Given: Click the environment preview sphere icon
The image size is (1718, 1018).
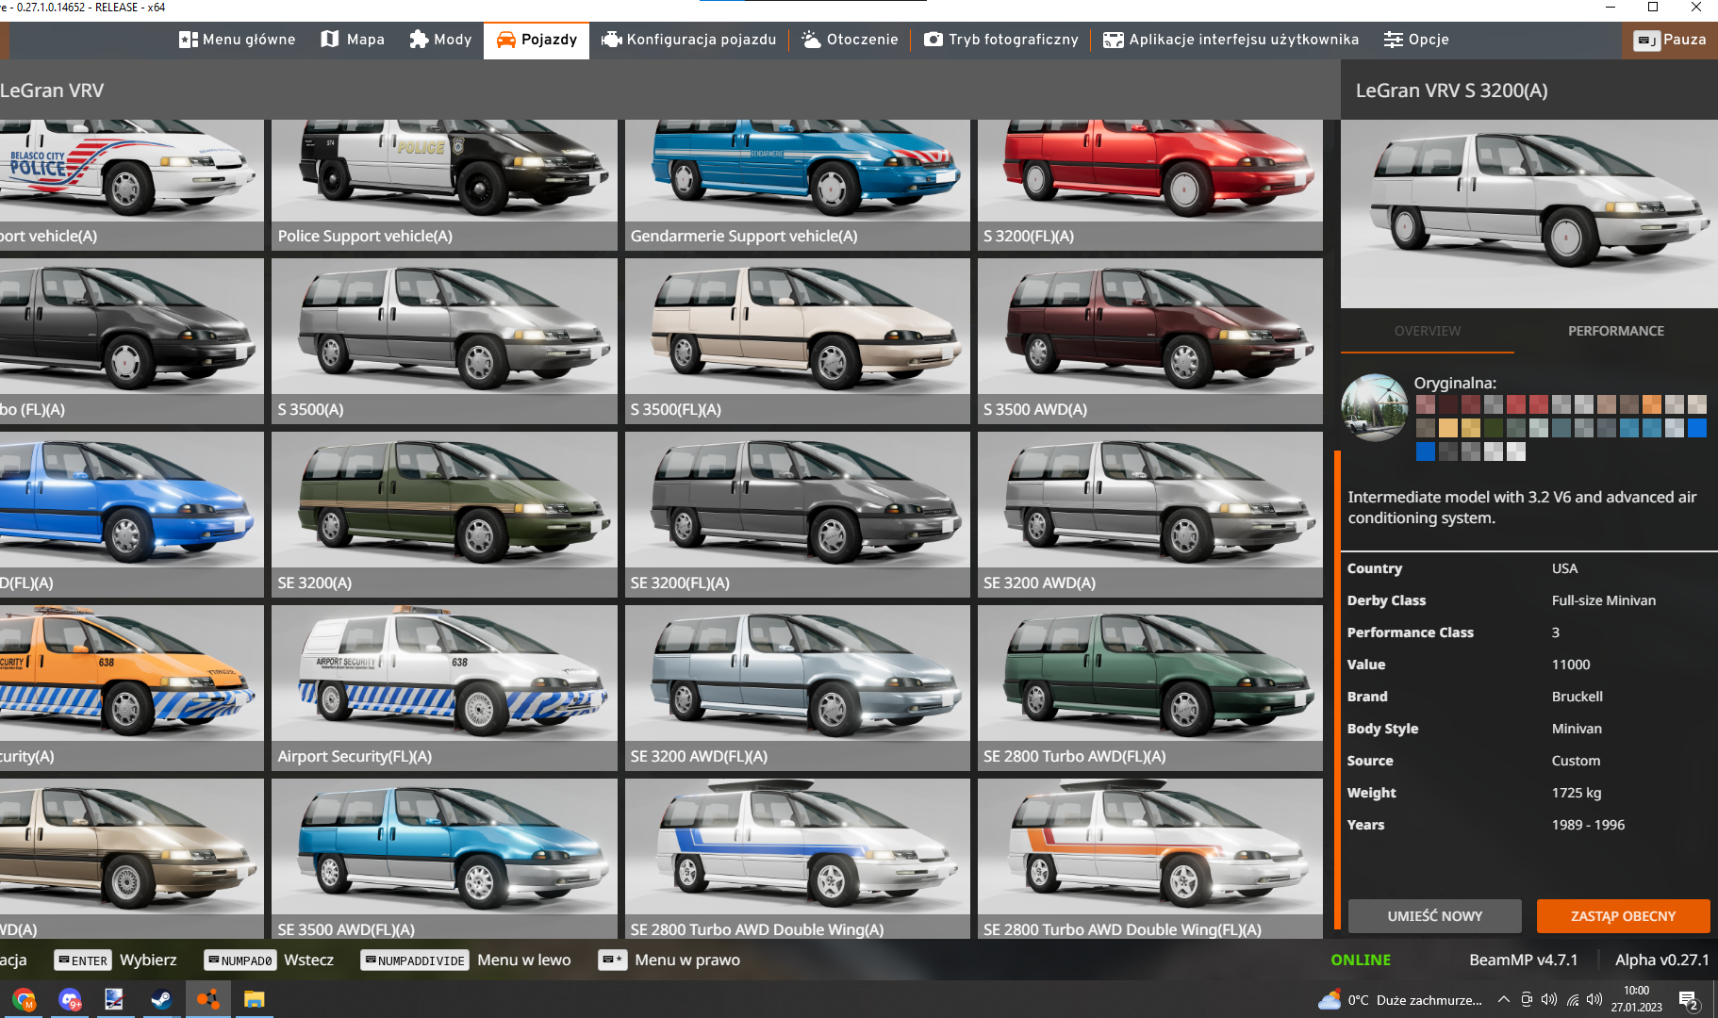Looking at the screenshot, I should [x=1375, y=408].
